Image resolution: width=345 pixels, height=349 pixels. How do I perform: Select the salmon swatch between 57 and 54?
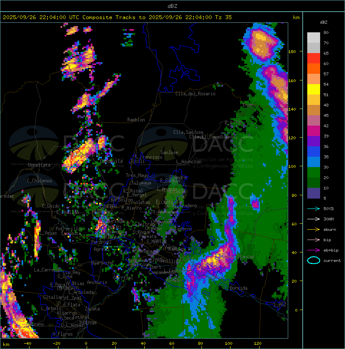point(313,79)
